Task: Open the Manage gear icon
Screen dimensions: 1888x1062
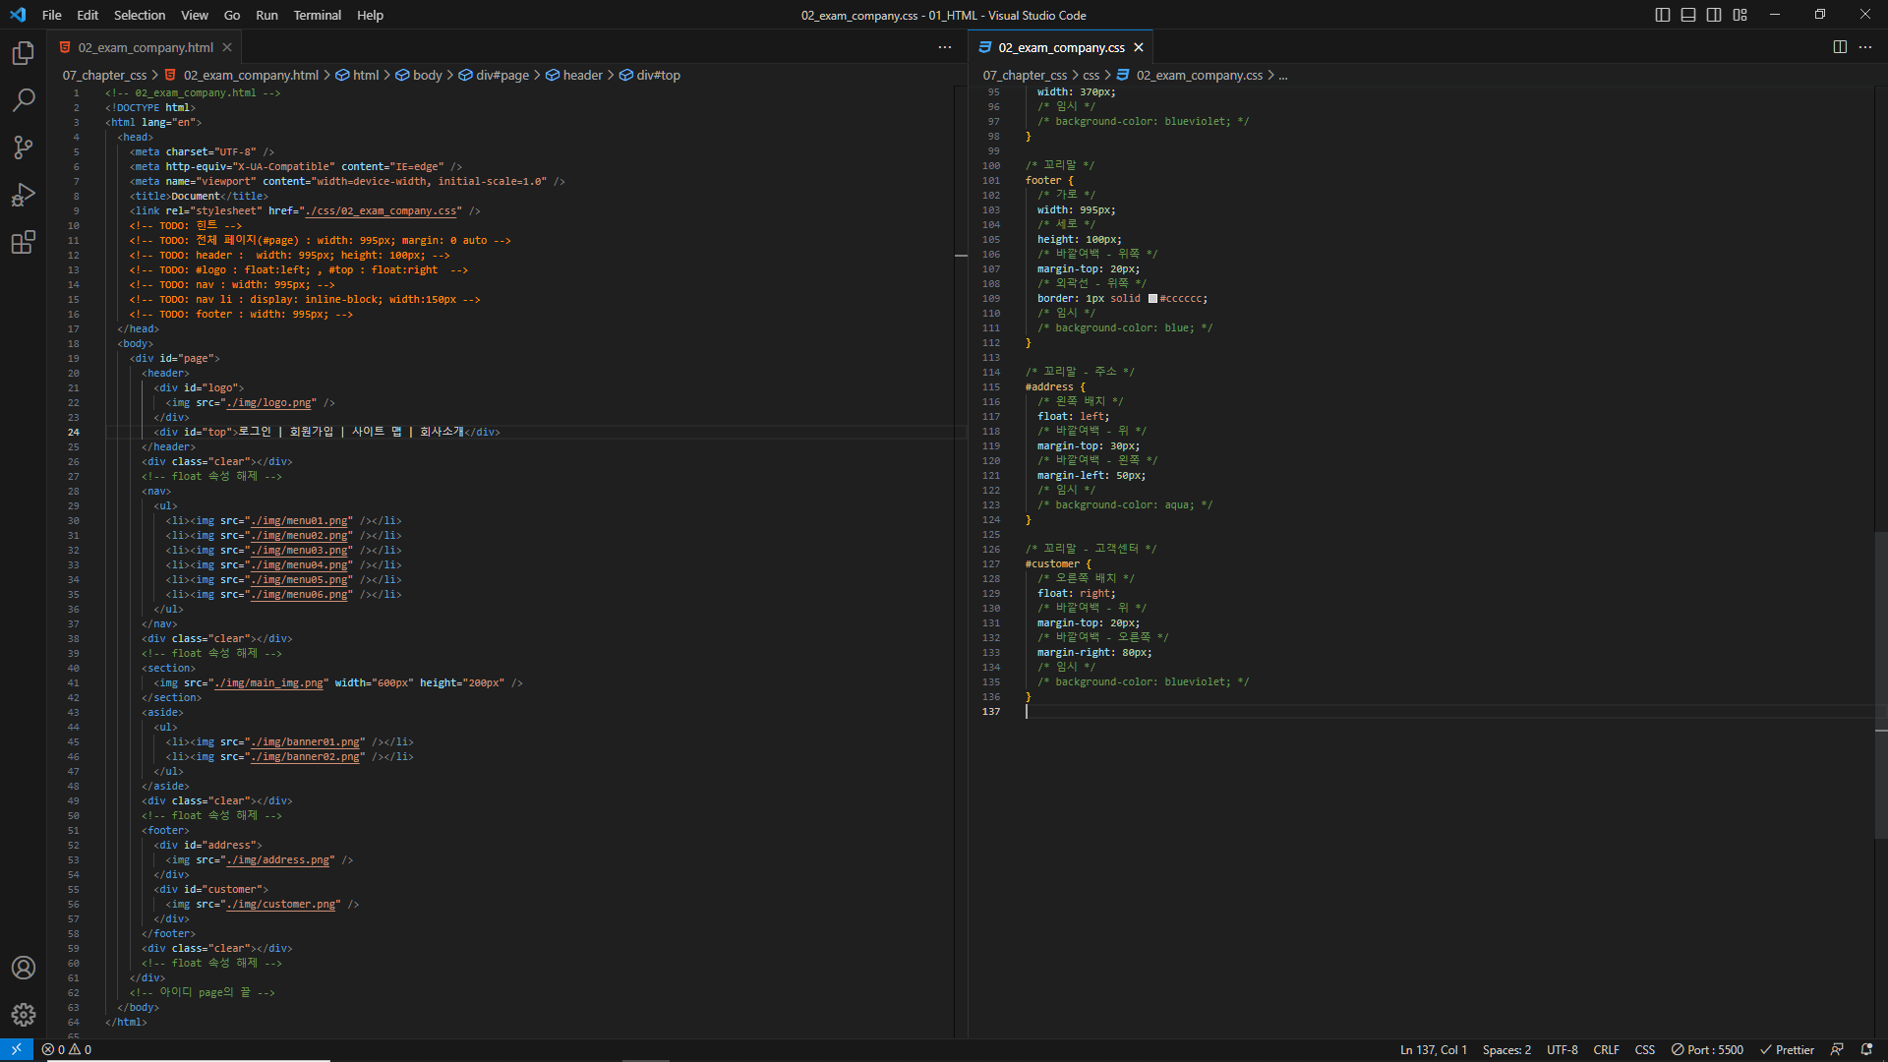Action: tap(24, 1015)
